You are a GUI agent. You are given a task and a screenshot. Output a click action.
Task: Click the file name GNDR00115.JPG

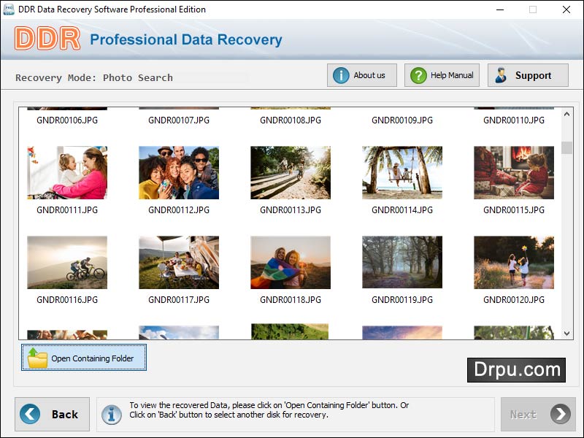click(514, 210)
